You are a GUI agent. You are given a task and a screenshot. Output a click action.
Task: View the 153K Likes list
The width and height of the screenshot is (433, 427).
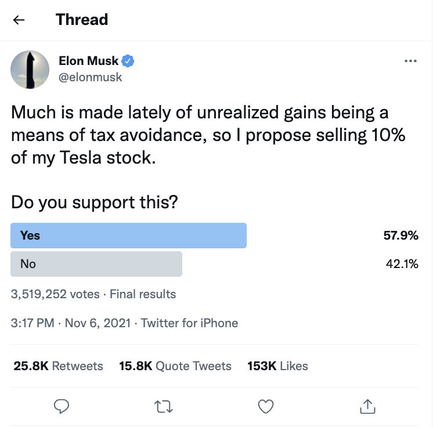pos(277,366)
